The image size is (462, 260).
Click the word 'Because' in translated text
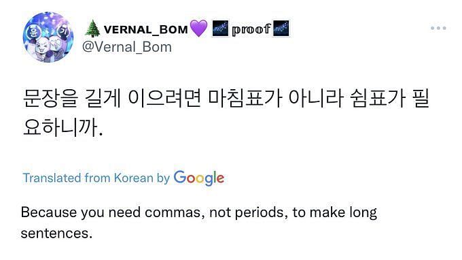tap(49, 212)
